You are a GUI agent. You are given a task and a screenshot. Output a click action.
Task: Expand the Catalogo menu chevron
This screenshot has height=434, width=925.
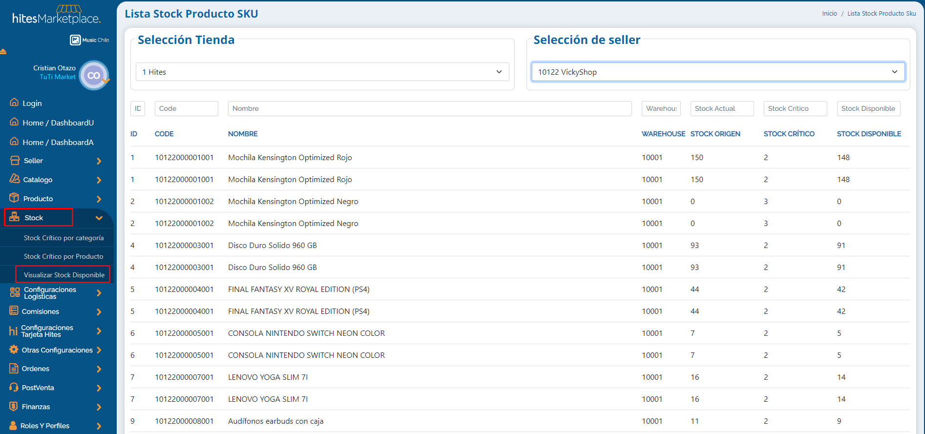coord(99,180)
